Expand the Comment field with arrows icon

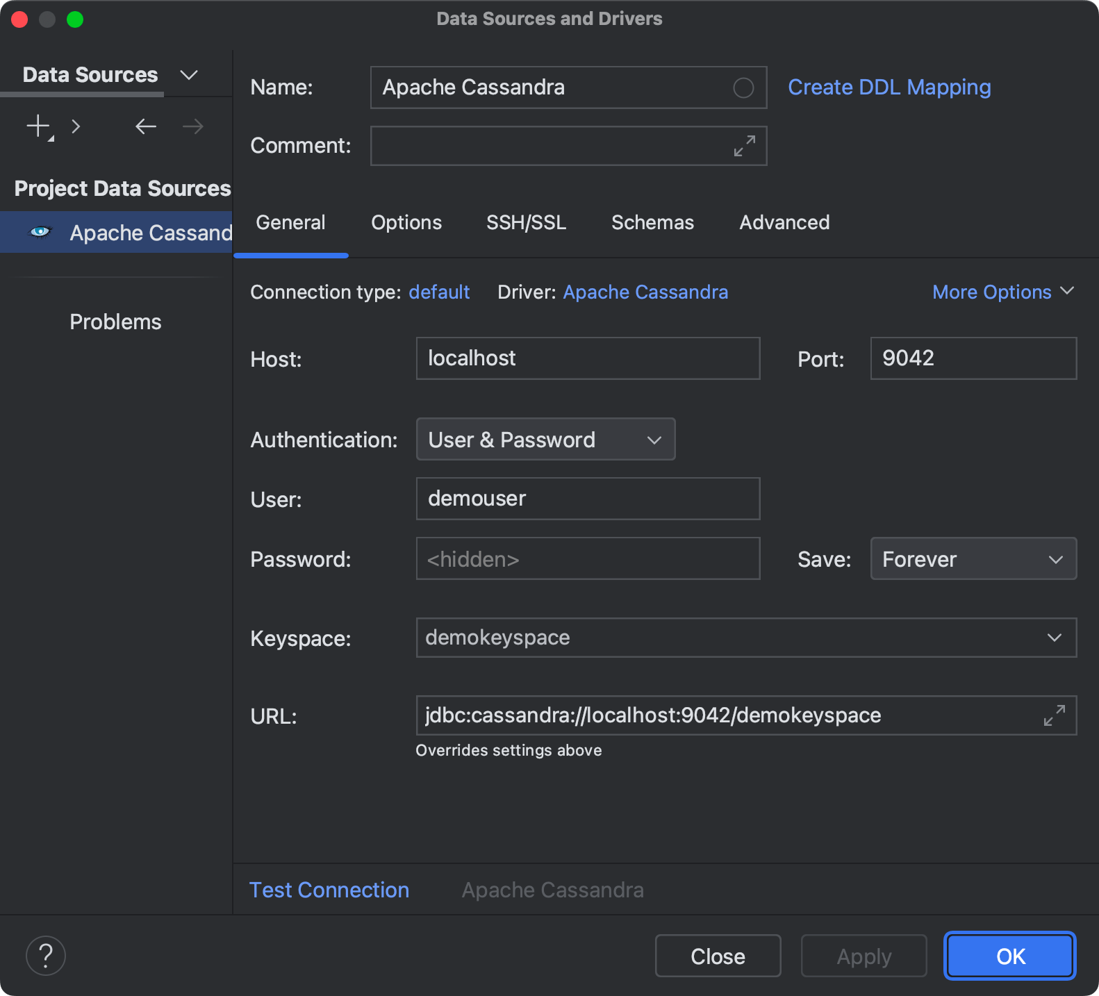[745, 146]
